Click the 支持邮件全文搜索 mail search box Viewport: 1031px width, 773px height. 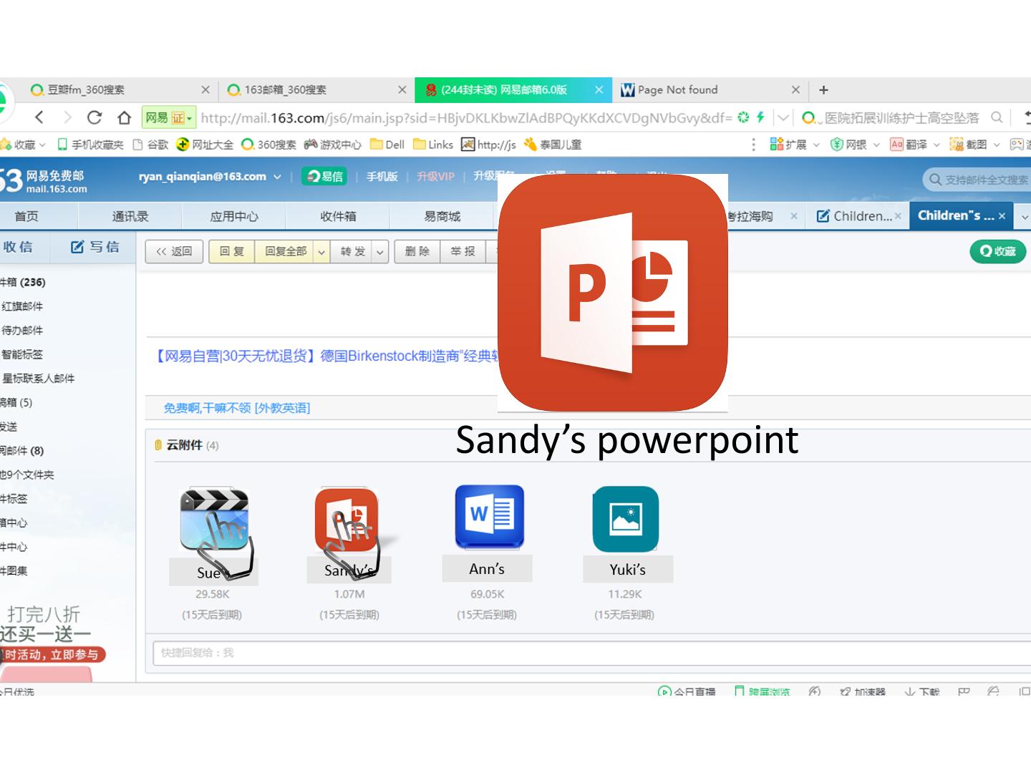point(977,180)
